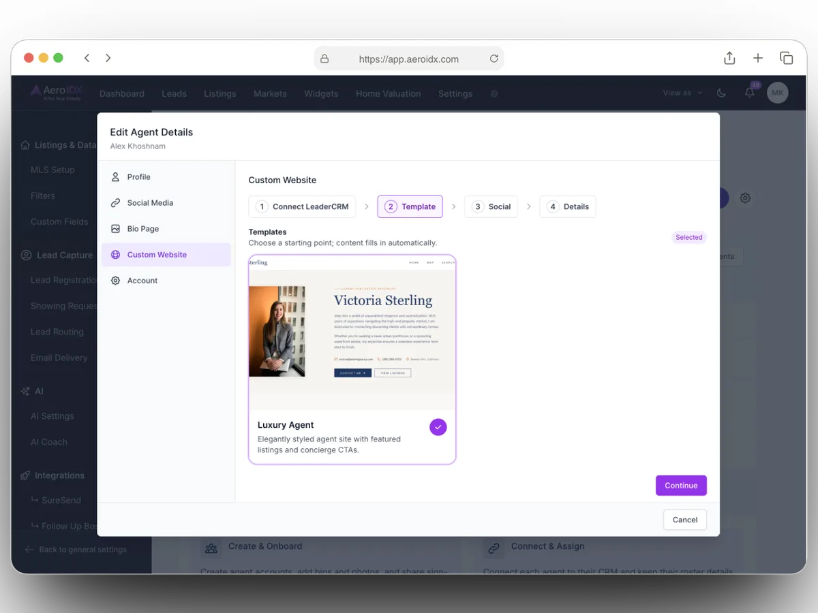Click the small gear icon after Settings
The height and width of the screenshot is (613, 818).
coord(494,94)
